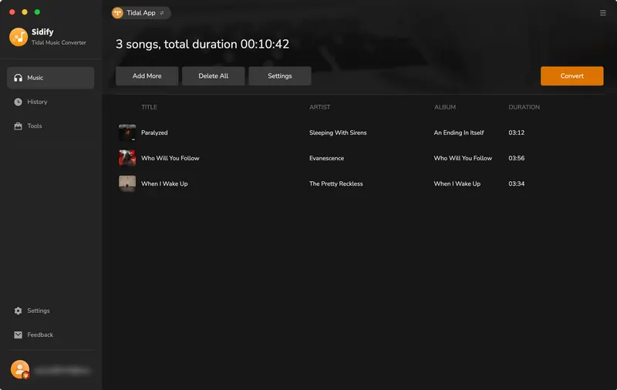Open the Tools section

click(34, 126)
